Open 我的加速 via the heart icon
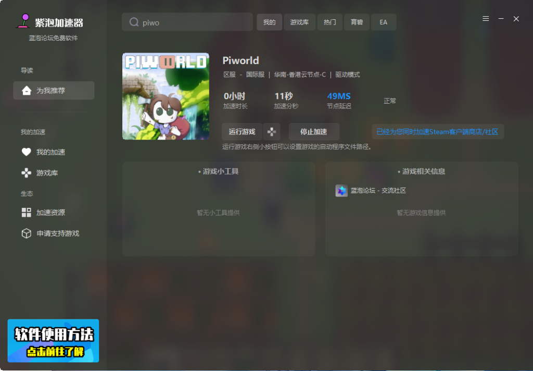 [26, 152]
